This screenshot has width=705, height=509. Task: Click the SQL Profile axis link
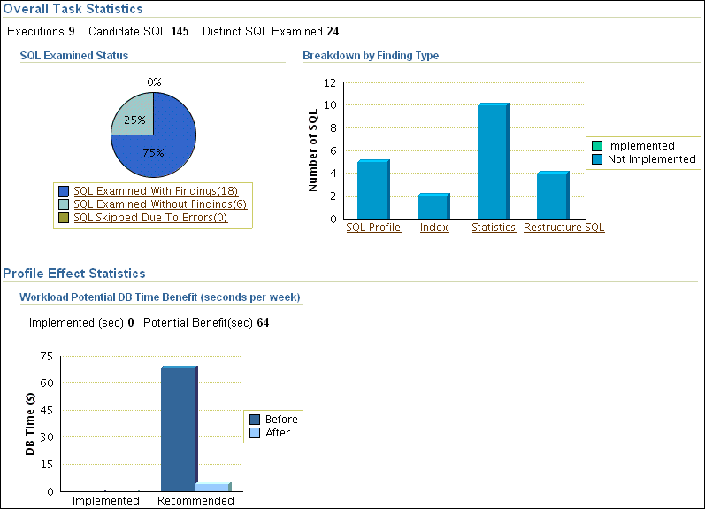click(x=373, y=228)
